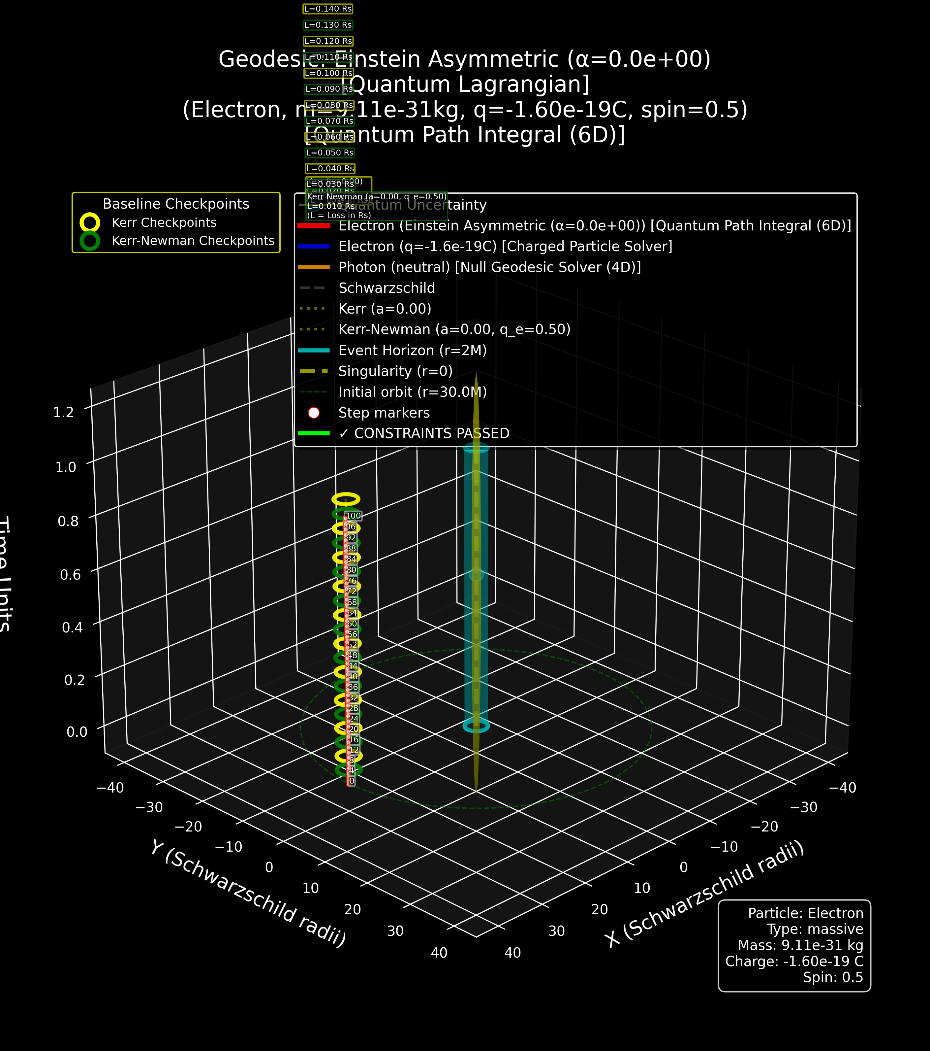This screenshot has height=1051, width=930.
Task: Click the 'Mass: 9.11e-31 kg' info line
Action: point(800,945)
